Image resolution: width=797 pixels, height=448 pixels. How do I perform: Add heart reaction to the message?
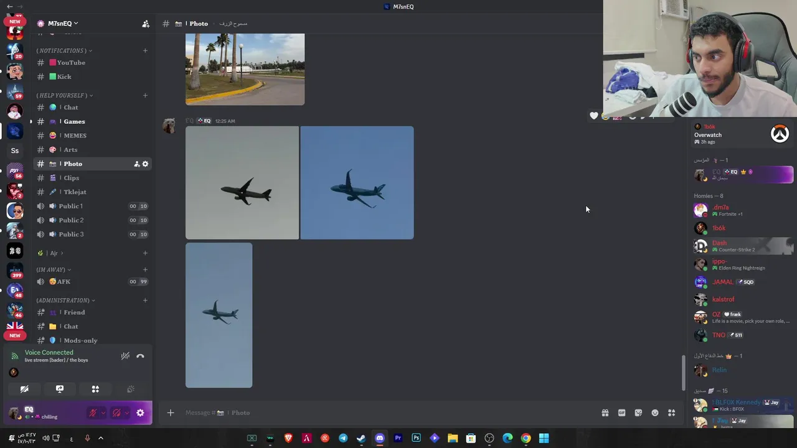(594, 116)
